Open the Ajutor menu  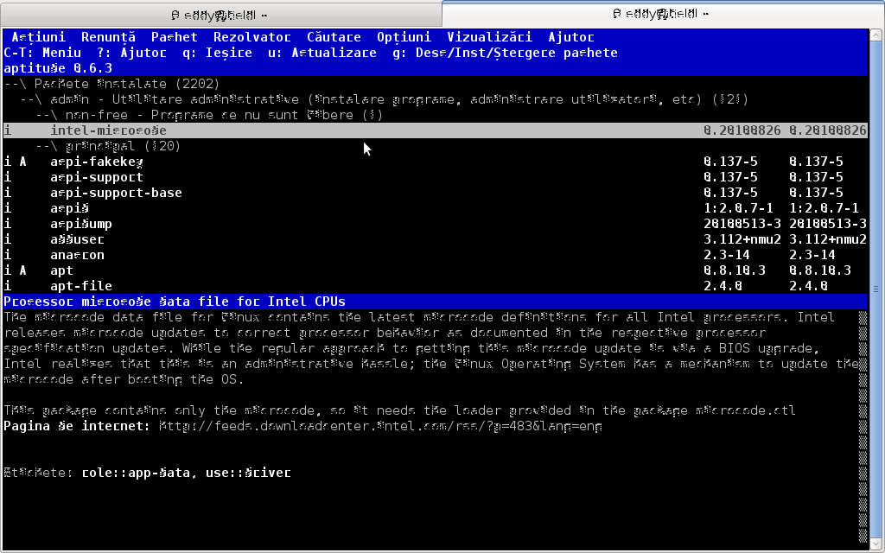pos(571,37)
